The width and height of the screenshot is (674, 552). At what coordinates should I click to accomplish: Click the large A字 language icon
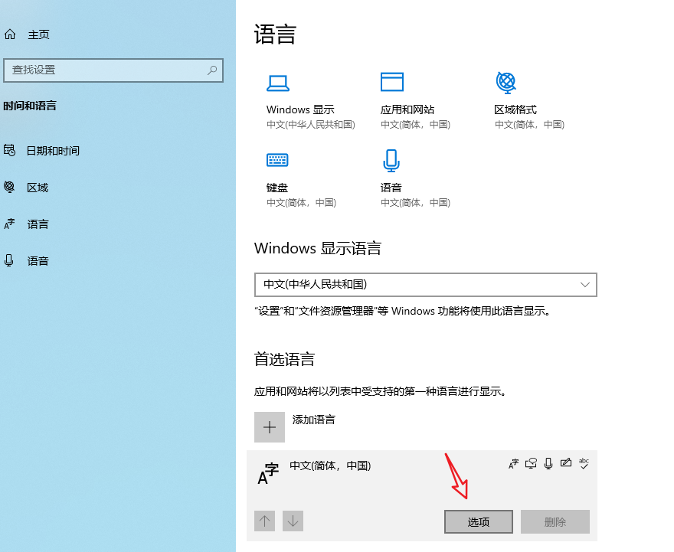point(268,473)
